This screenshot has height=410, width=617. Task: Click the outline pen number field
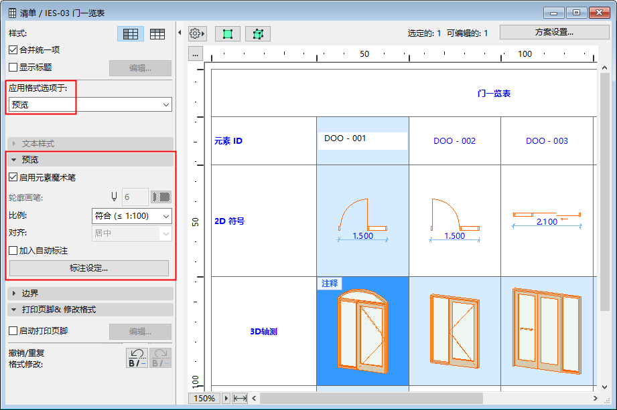pos(135,197)
